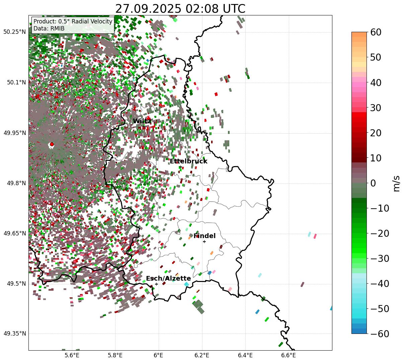
Task: Click the dark blue colorbar band near −60
Action: 359,331
